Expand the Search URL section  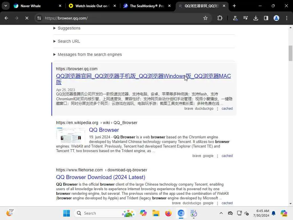67,41
